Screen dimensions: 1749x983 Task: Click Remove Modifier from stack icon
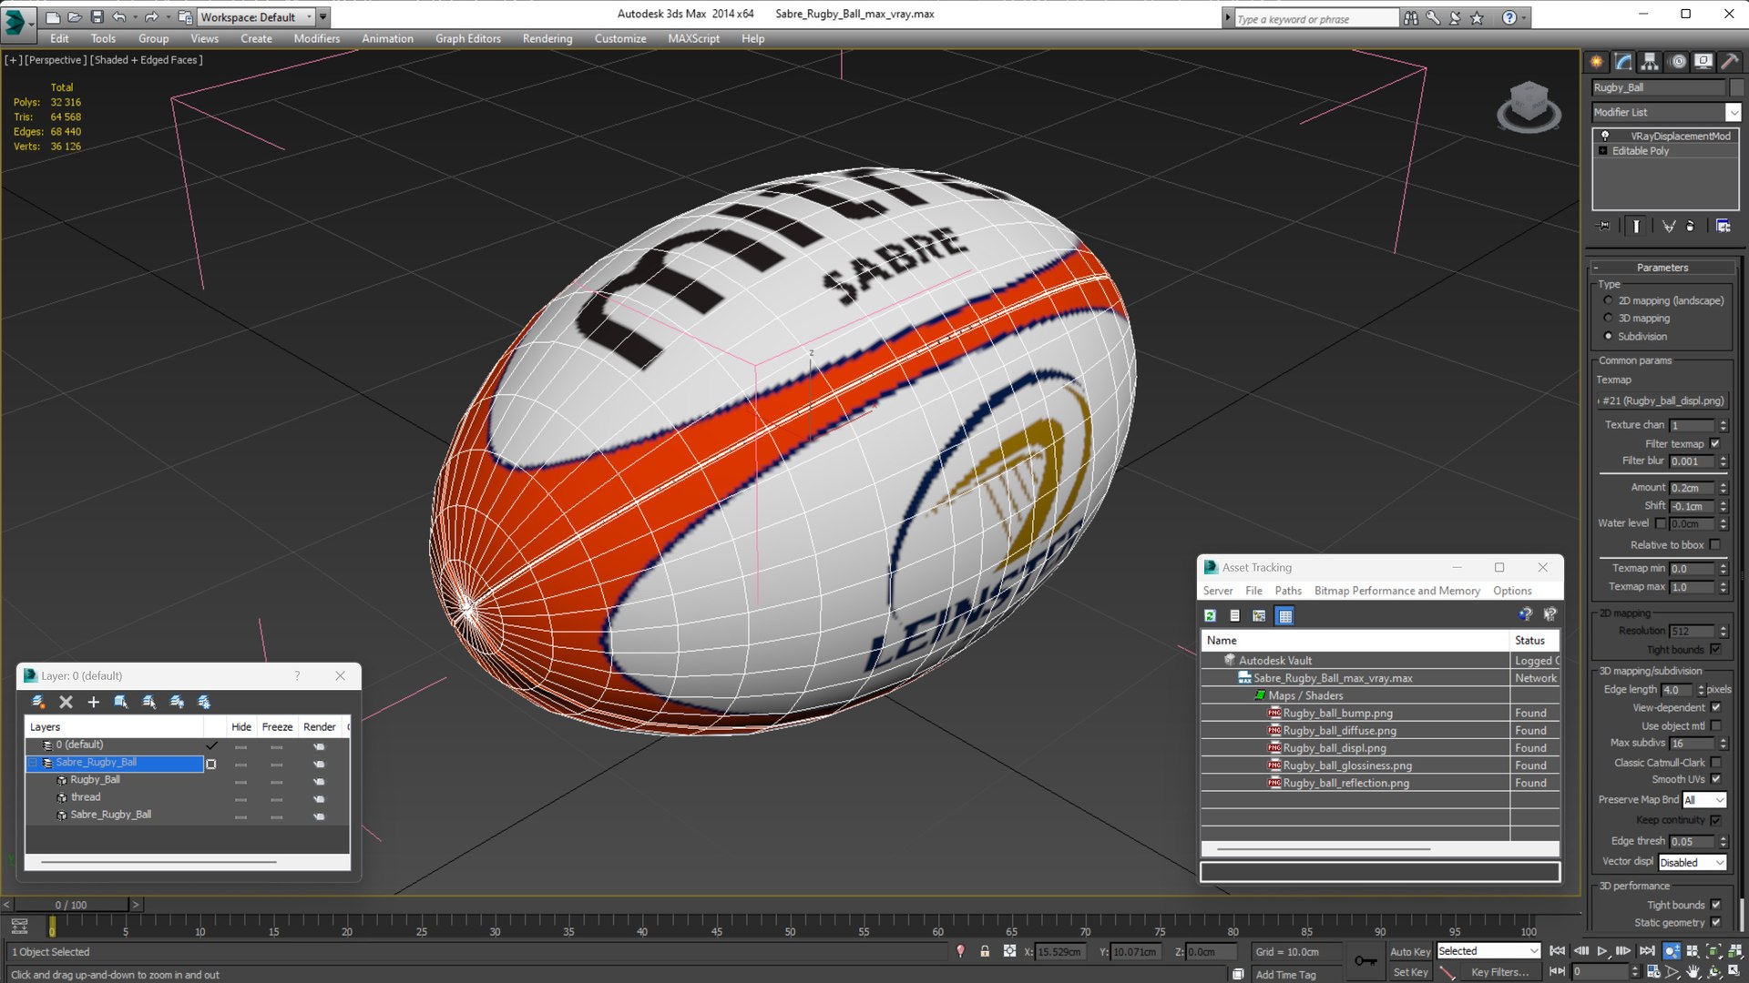[1691, 226]
